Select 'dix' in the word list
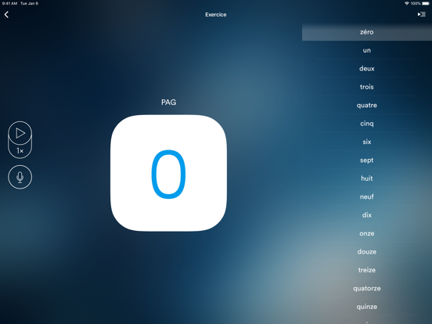 [x=367, y=215]
